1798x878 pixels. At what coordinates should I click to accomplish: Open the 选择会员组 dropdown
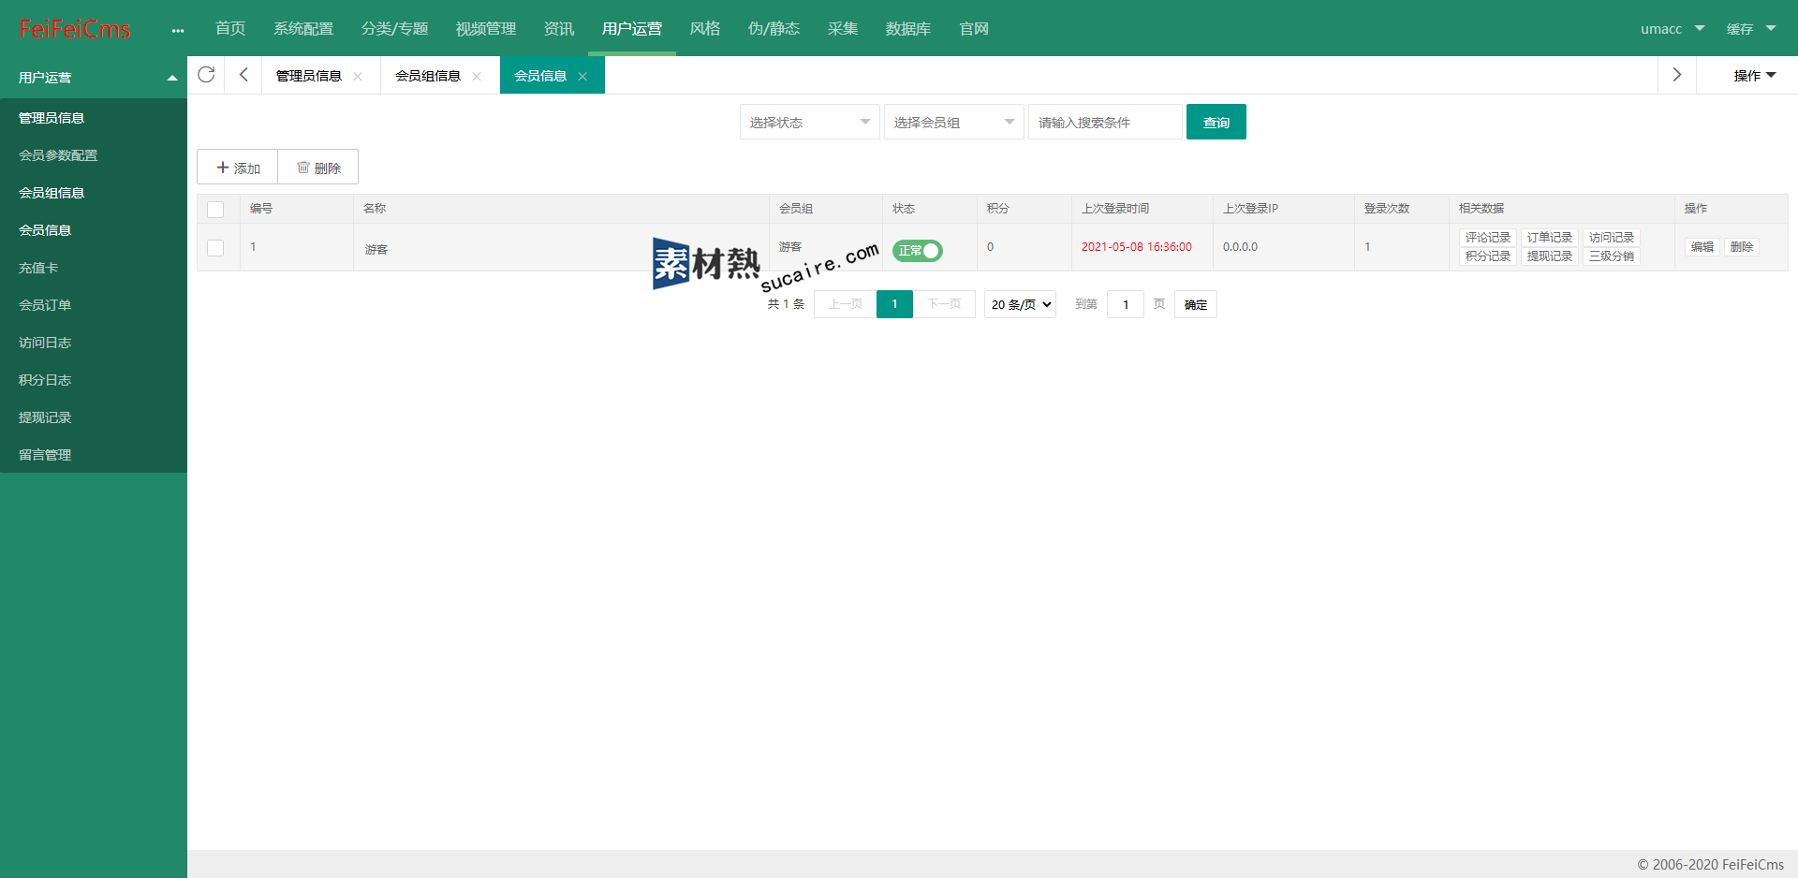coord(953,123)
